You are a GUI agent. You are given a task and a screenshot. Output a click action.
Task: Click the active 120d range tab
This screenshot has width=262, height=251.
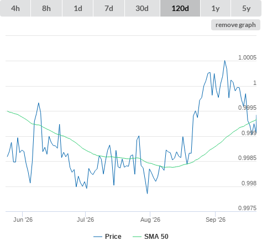180,8
